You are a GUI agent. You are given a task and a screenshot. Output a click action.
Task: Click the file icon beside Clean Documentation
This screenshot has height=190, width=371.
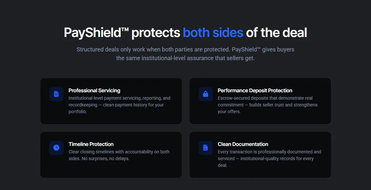coord(205,148)
